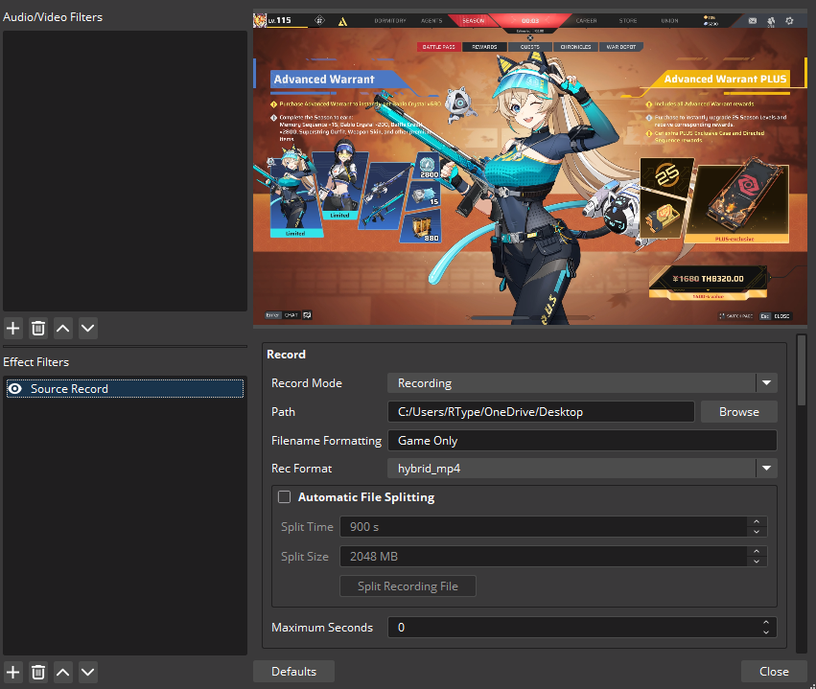816x689 pixels.
Task: Open the Record Mode dropdown
Action: (765, 383)
